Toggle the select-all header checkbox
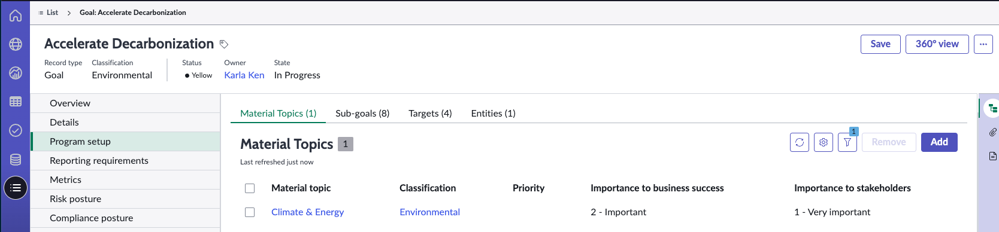 [250, 188]
